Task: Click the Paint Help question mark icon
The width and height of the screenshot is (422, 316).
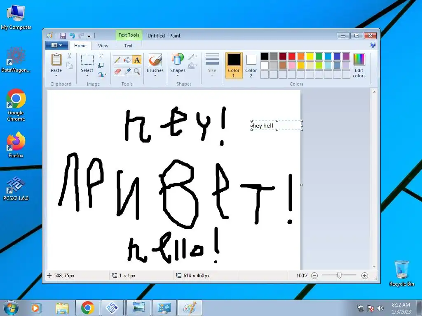Action: [373, 45]
